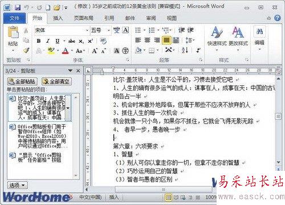Click the Format Painter brush icon
Image resolution: width=285 pixels, height=205 pixels.
tap(26, 50)
